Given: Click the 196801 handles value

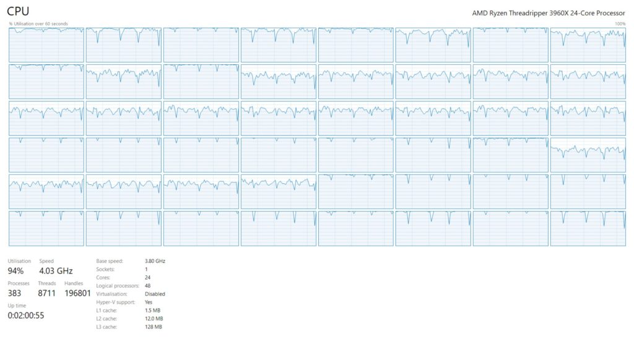Looking at the screenshot, I should pyautogui.click(x=77, y=293).
